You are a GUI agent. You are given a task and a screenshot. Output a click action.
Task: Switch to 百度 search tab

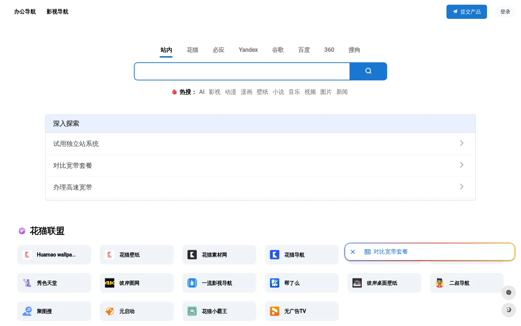[304, 50]
